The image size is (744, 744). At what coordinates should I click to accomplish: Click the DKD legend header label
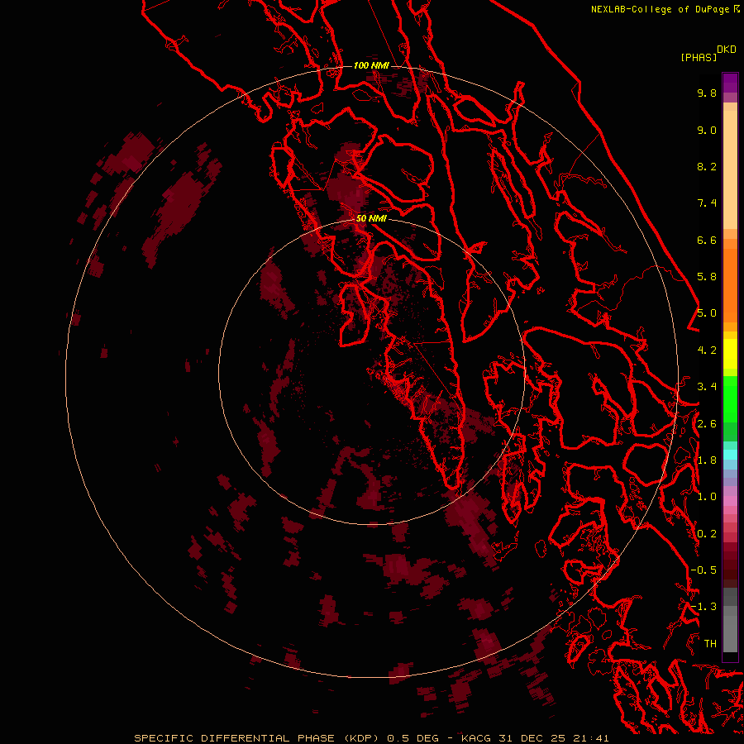[x=727, y=50]
